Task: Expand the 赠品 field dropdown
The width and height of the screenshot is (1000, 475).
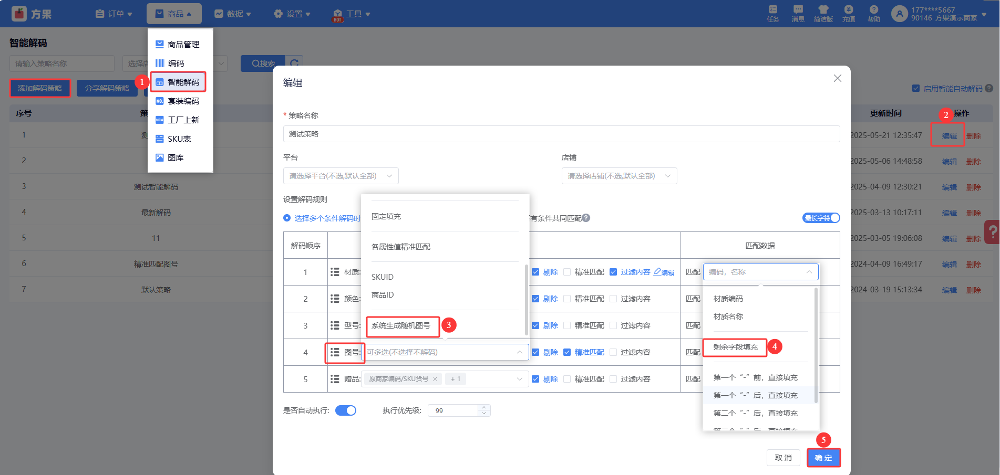Action: (x=519, y=379)
